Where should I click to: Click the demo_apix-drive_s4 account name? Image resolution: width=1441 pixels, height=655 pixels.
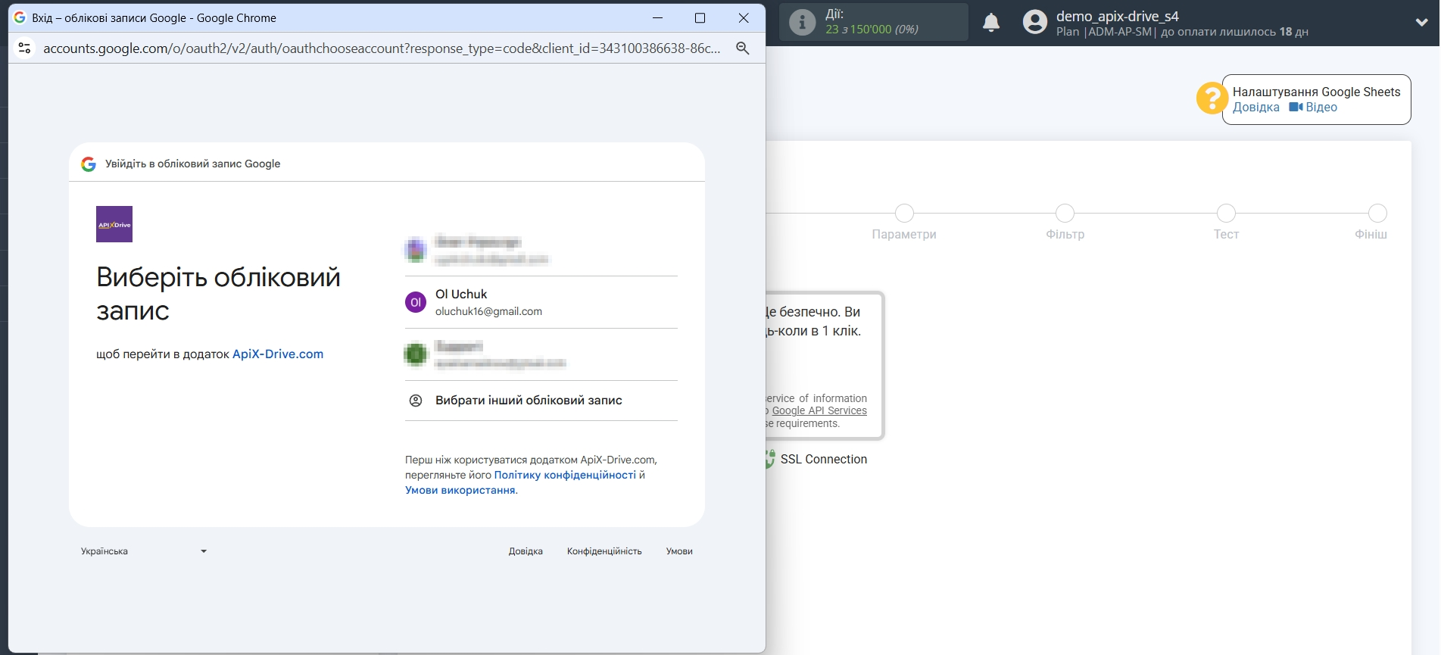click(x=1117, y=16)
